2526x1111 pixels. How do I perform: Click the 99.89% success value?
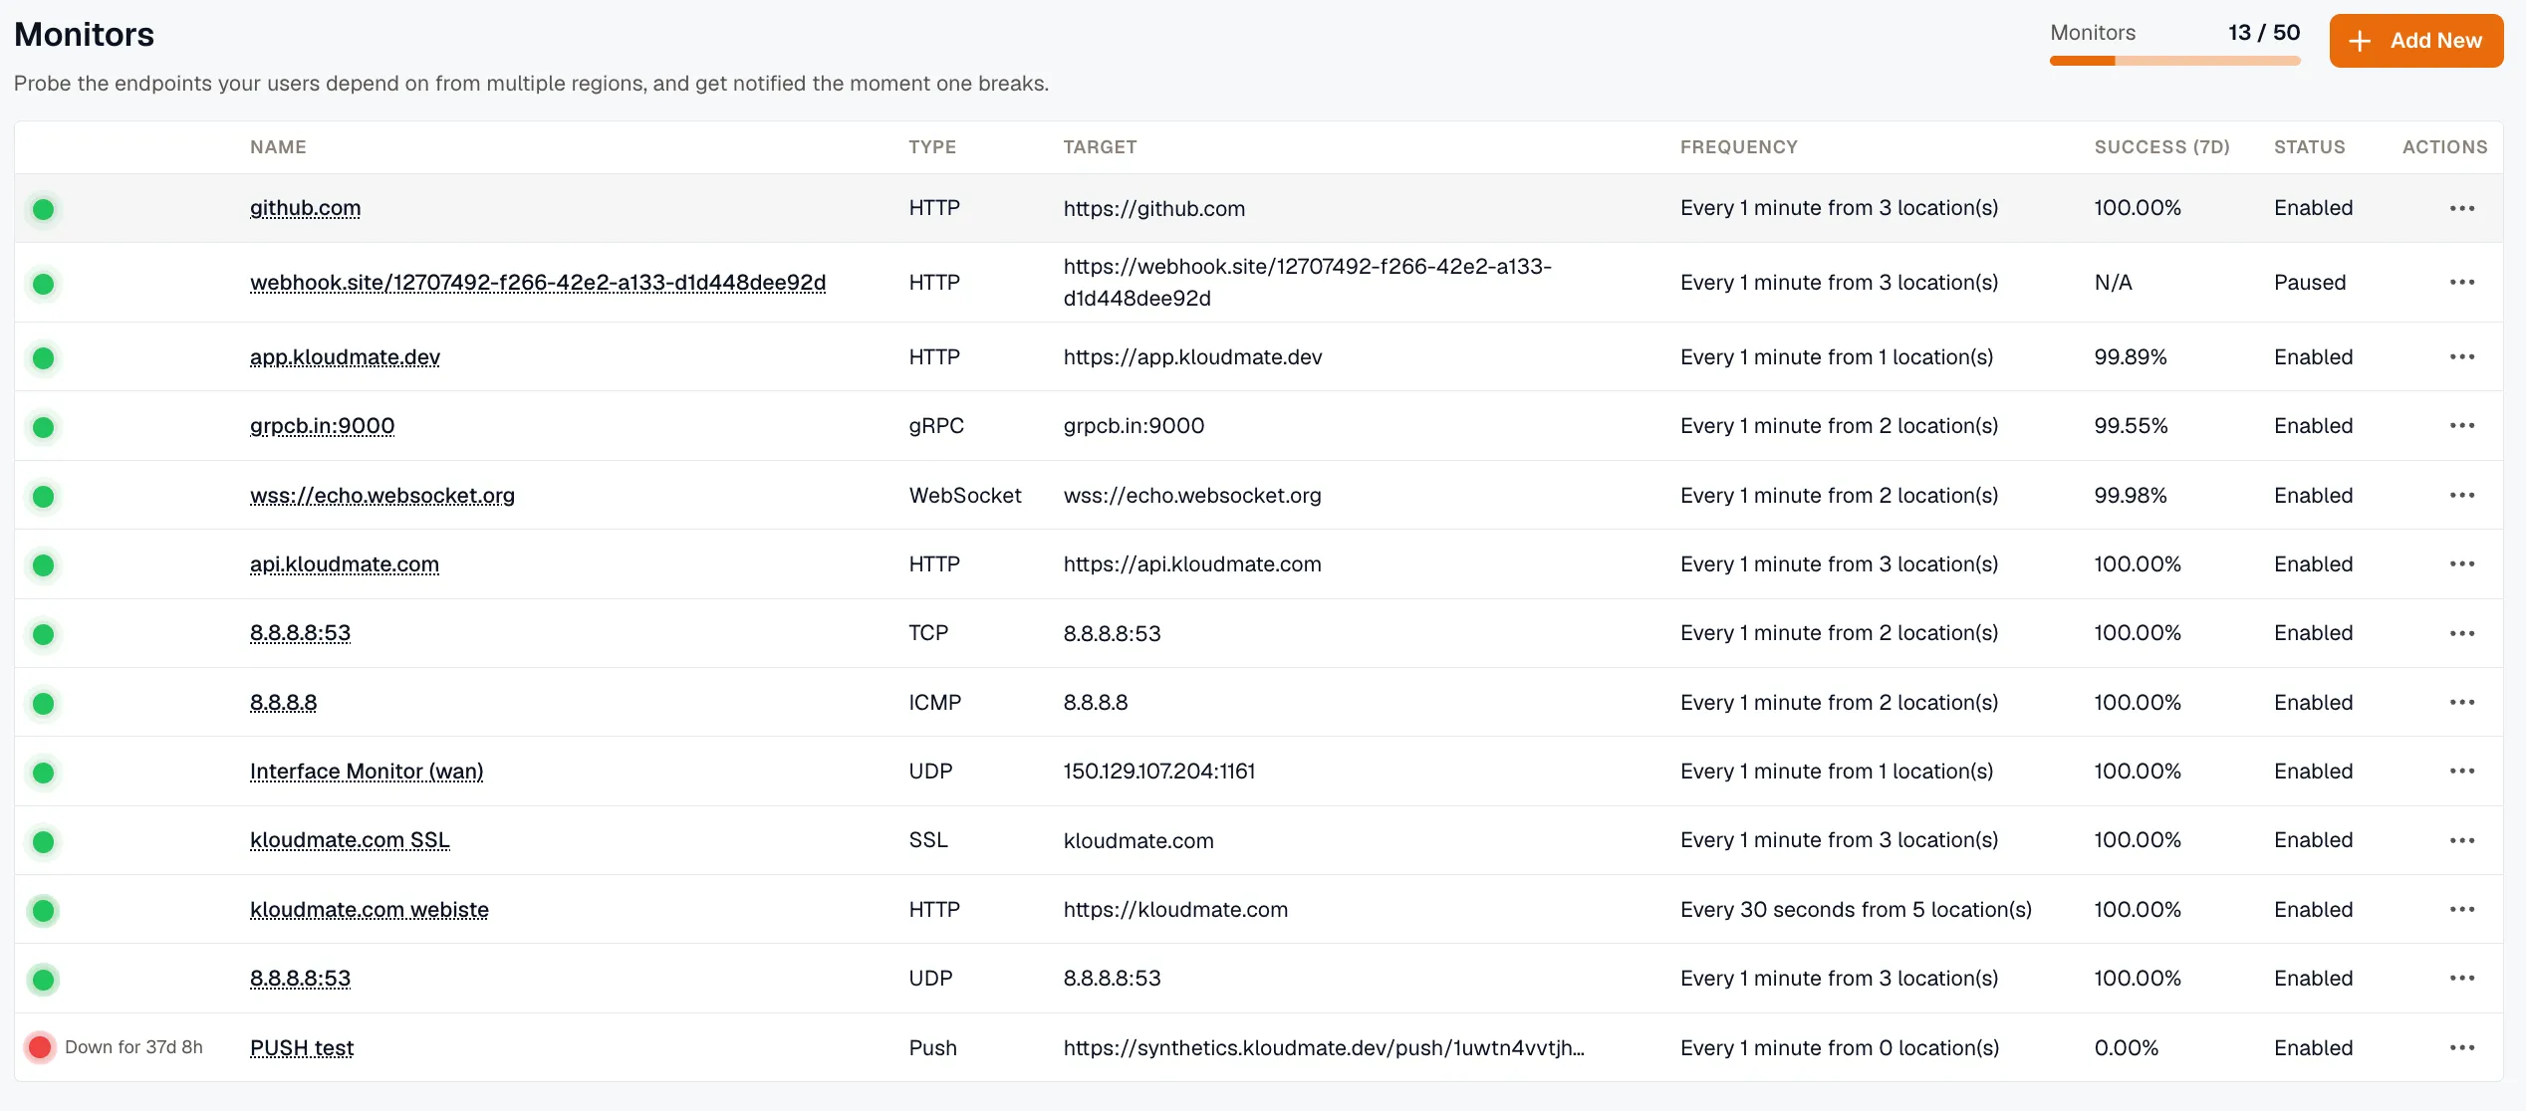tap(2131, 357)
